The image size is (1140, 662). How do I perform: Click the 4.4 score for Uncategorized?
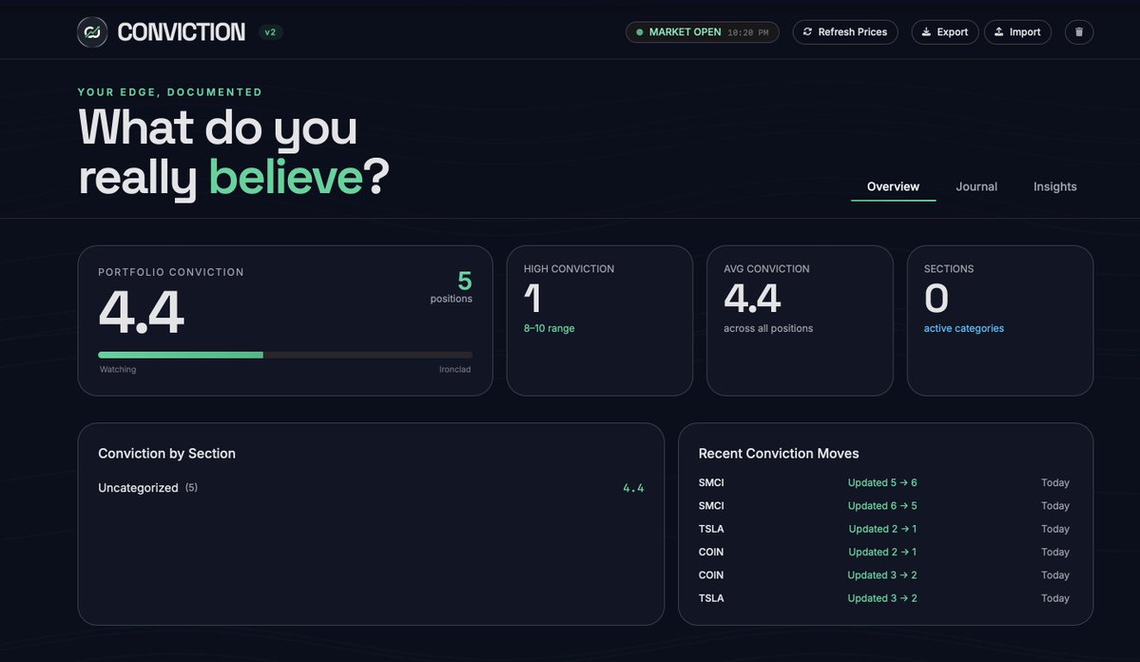(x=633, y=488)
